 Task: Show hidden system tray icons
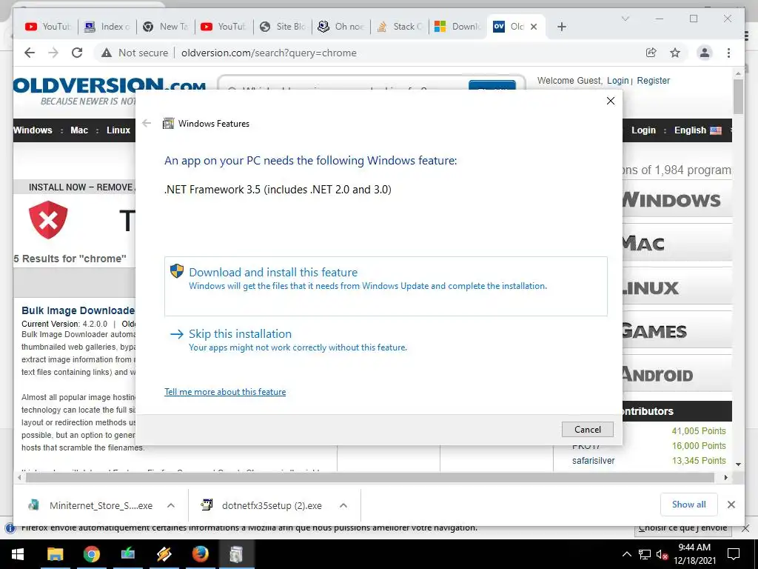(x=626, y=554)
